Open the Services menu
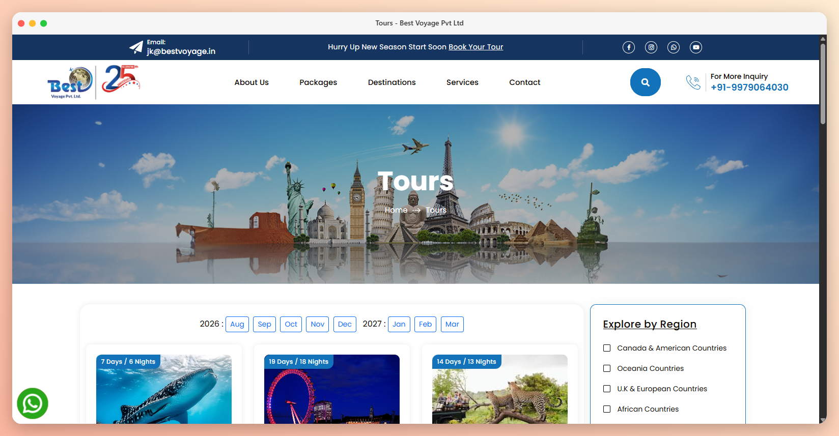839x436 pixels. click(x=462, y=82)
